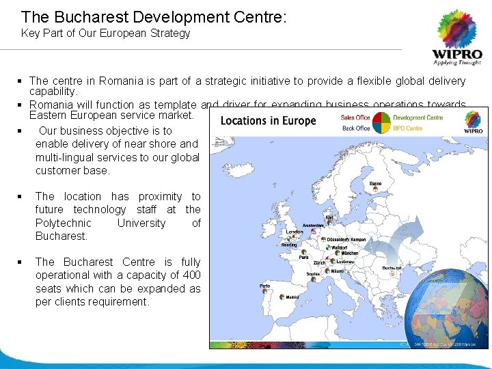Click the Bucharest location marker

[392, 273]
